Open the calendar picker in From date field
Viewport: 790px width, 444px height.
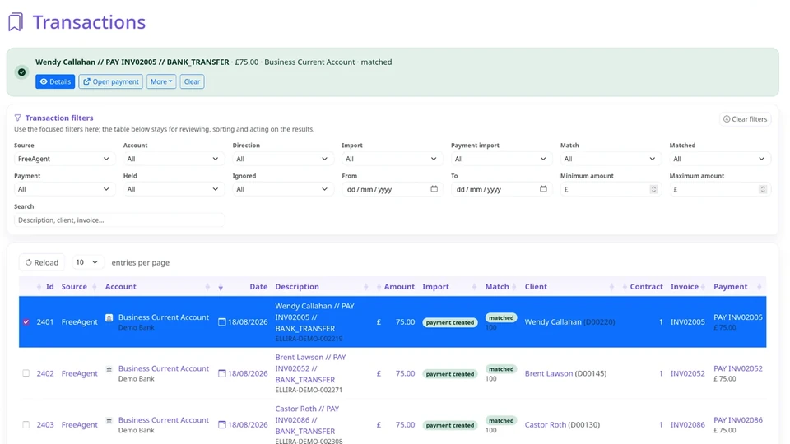pos(434,189)
